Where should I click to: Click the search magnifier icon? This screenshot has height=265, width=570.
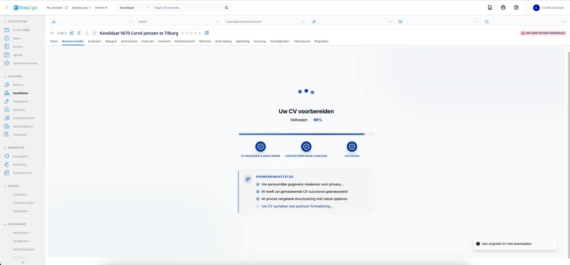coord(227,8)
